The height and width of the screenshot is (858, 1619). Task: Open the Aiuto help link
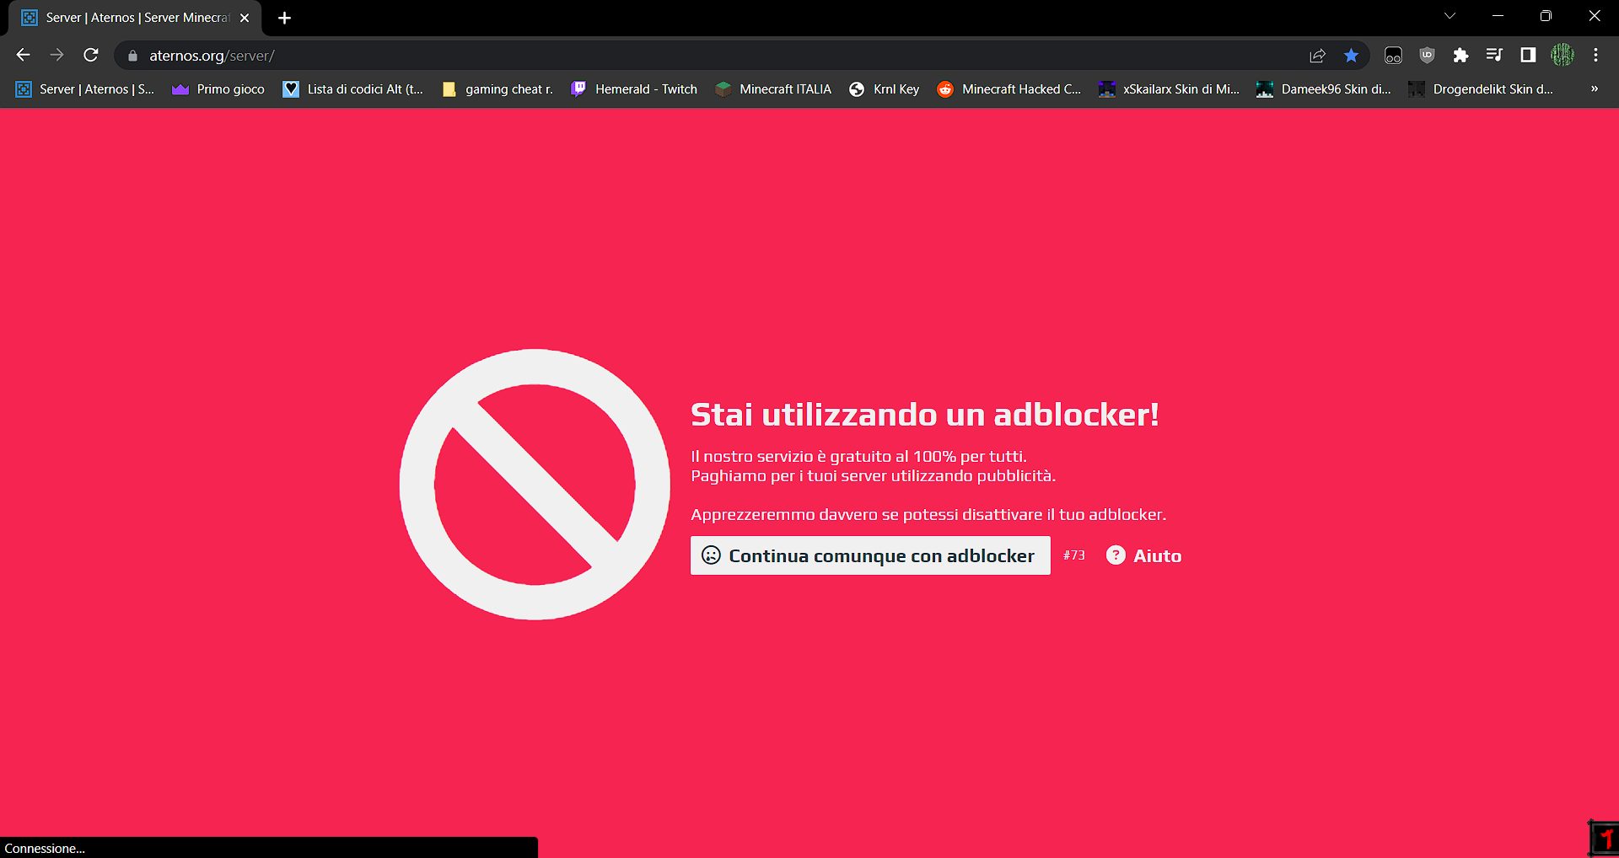coord(1143,555)
